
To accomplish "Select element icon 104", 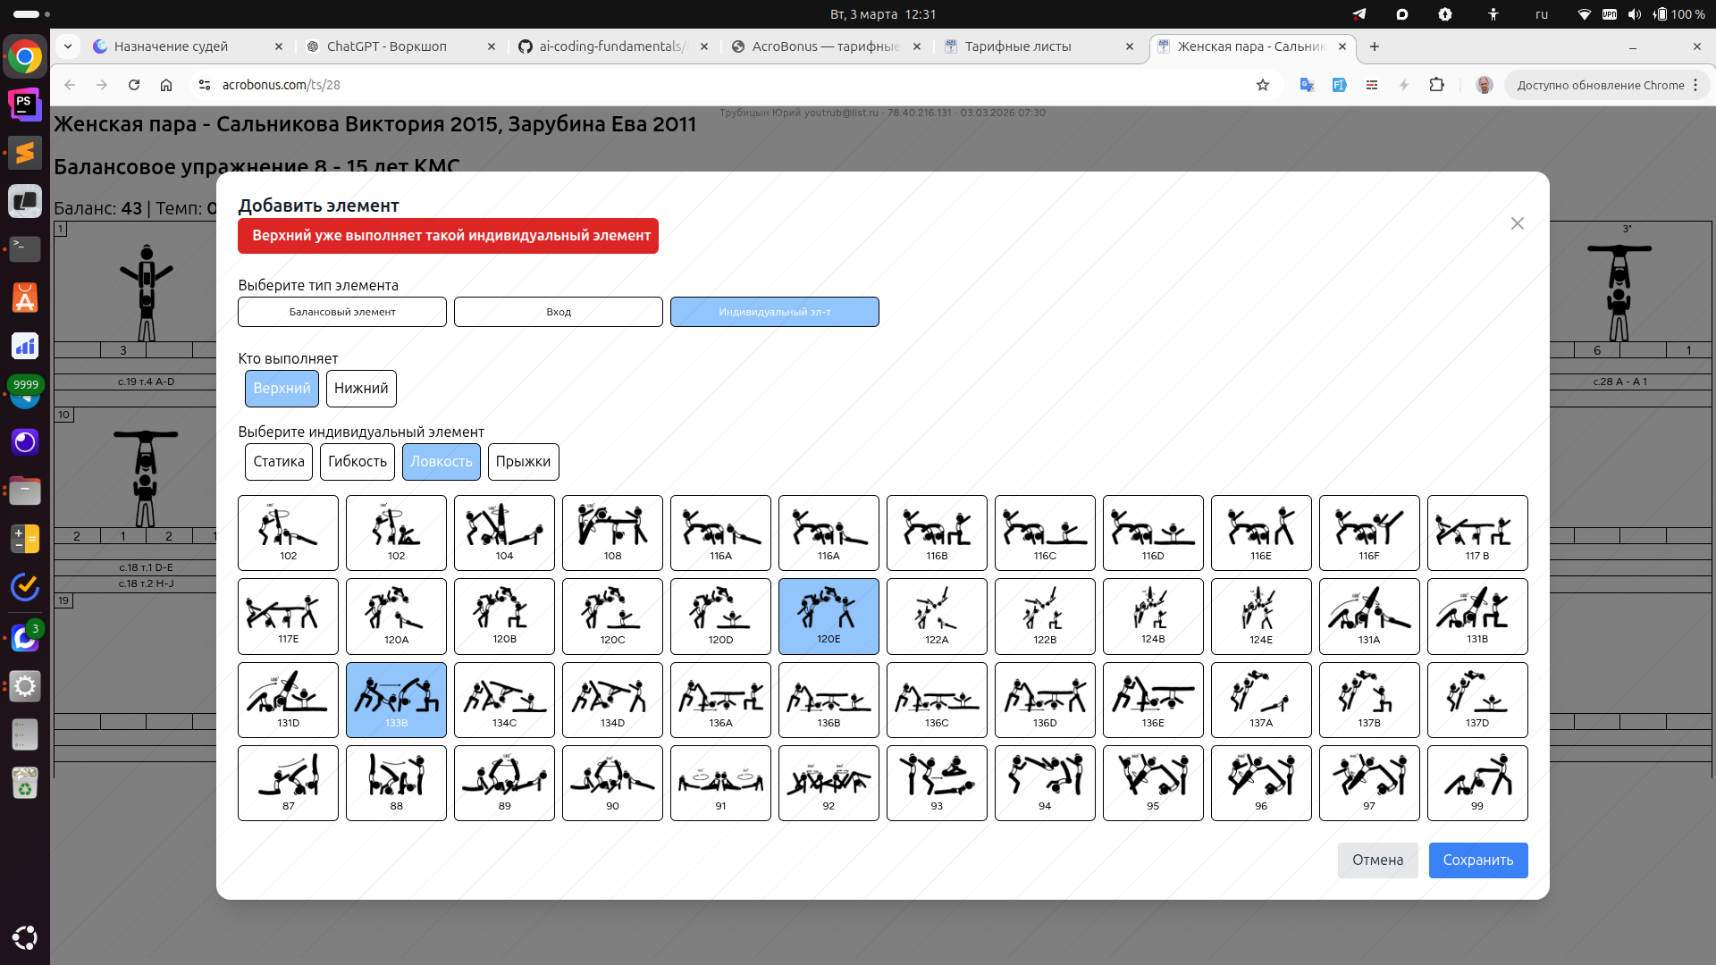I will tap(504, 533).
